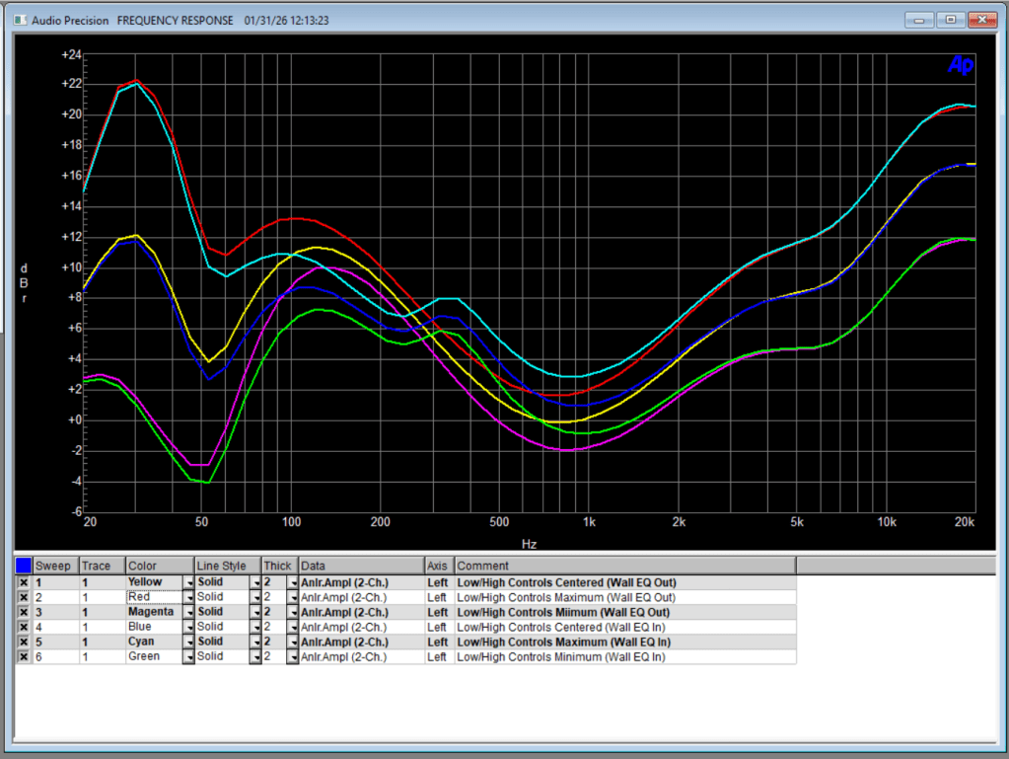Click the Comment column header
This screenshot has height=759, width=1009.
625,566
